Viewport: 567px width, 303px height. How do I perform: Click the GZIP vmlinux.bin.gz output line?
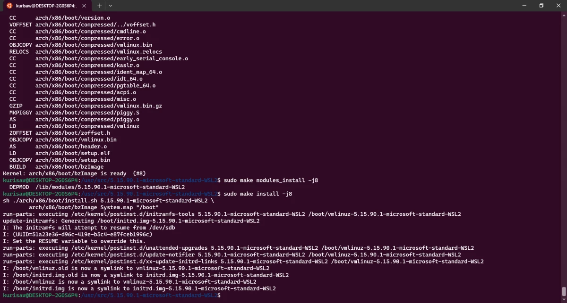[86, 106]
